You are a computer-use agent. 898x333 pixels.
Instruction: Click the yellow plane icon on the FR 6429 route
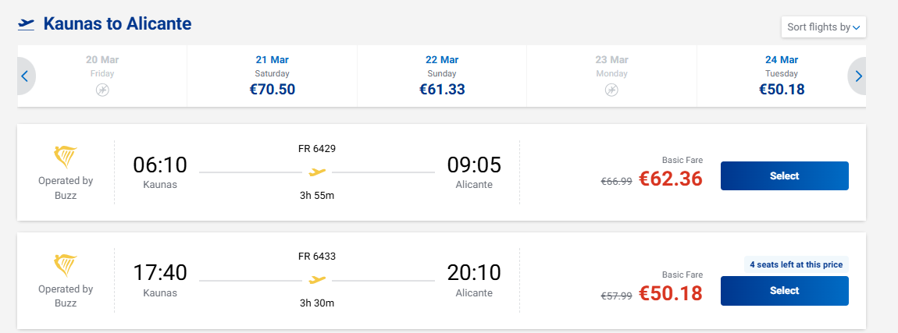pyautogui.click(x=317, y=172)
